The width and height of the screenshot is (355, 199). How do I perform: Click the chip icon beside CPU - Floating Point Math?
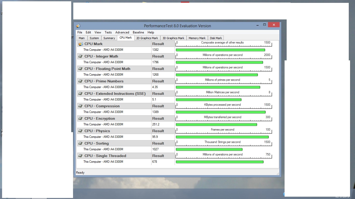(x=81, y=69)
